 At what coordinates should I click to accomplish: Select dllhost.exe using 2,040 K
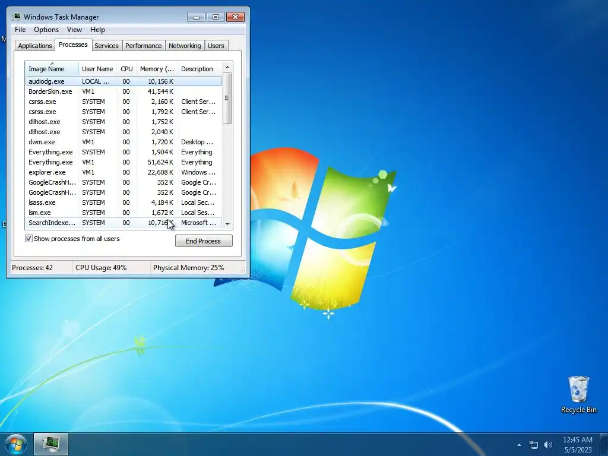point(123,132)
